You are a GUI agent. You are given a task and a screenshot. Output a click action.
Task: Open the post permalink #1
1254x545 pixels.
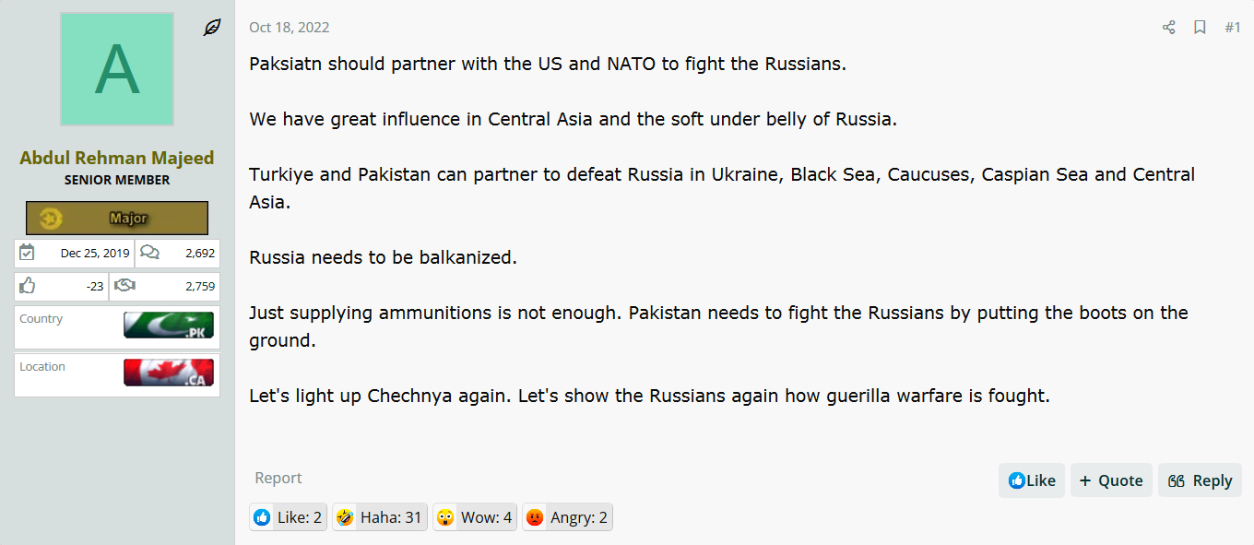point(1233,28)
